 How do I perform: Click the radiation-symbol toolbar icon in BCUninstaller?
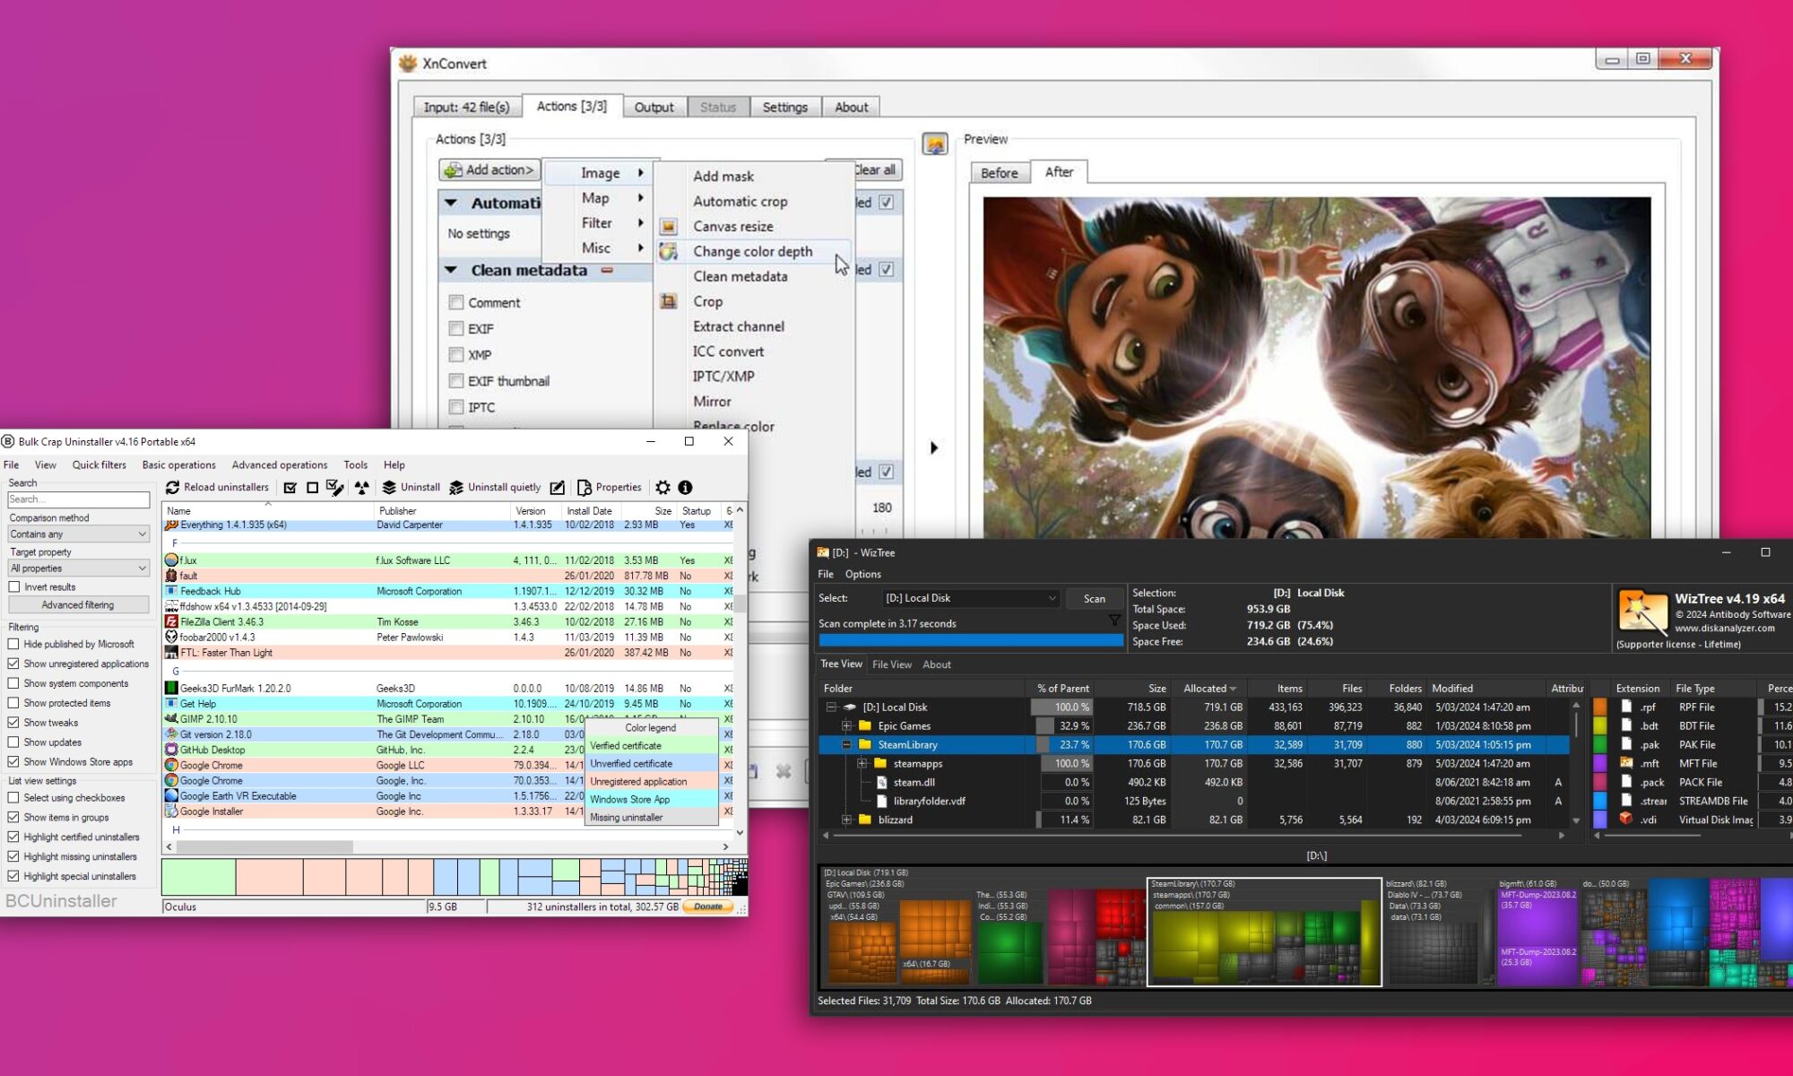[x=361, y=488]
